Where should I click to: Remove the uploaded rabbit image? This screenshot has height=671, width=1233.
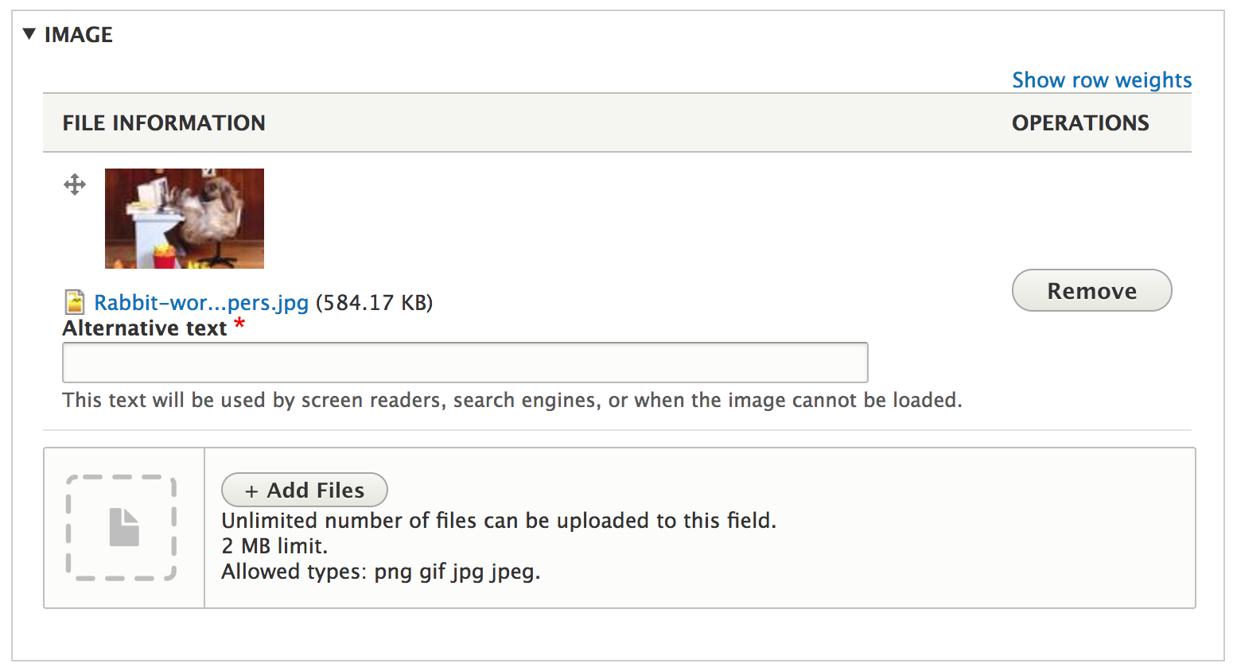pyautogui.click(x=1091, y=290)
